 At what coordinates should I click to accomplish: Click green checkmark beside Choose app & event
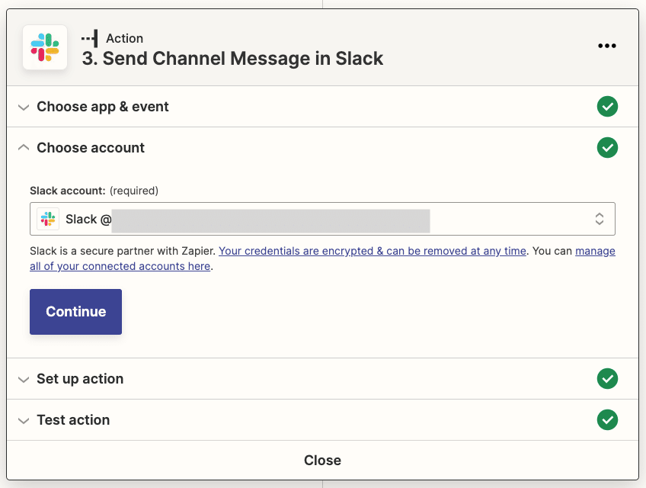click(607, 107)
